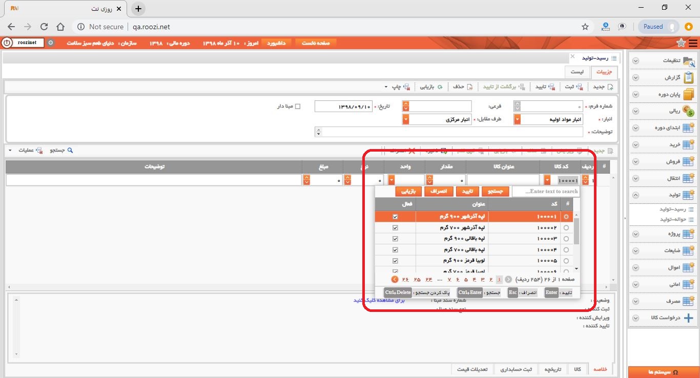Image resolution: width=700 pixels, height=378 pixels.
Task: Click the فرعی number stepper arrows
Action: (x=406, y=106)
